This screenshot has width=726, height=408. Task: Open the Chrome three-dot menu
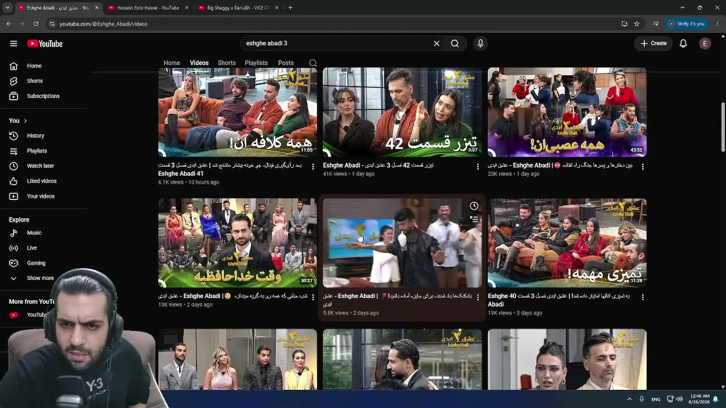click(717, 24)
